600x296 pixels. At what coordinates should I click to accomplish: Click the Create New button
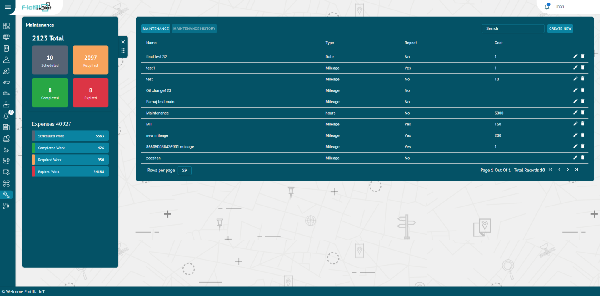(560, 28)
